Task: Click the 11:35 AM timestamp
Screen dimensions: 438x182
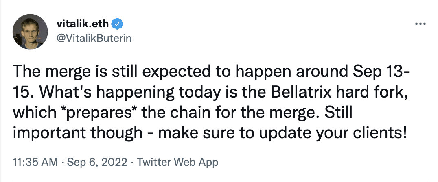Action: [35, 162]
